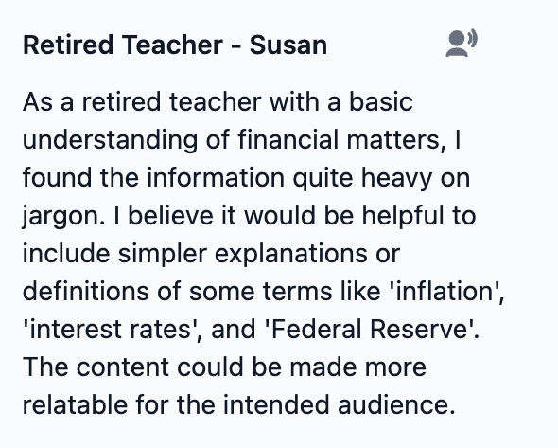Viewport: 558px width, 448px height.
Task: Click the word 'understanding' in the paragraph
Action: pyautogui.click(x=110, y=139)
